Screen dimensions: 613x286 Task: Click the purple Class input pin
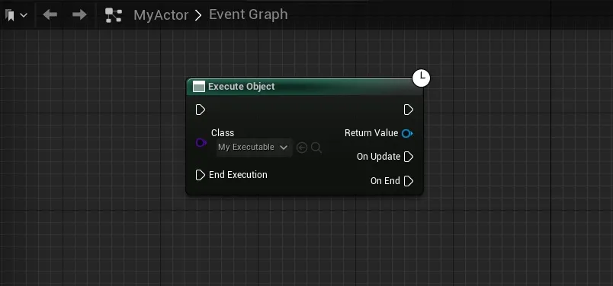coord(201,143)
